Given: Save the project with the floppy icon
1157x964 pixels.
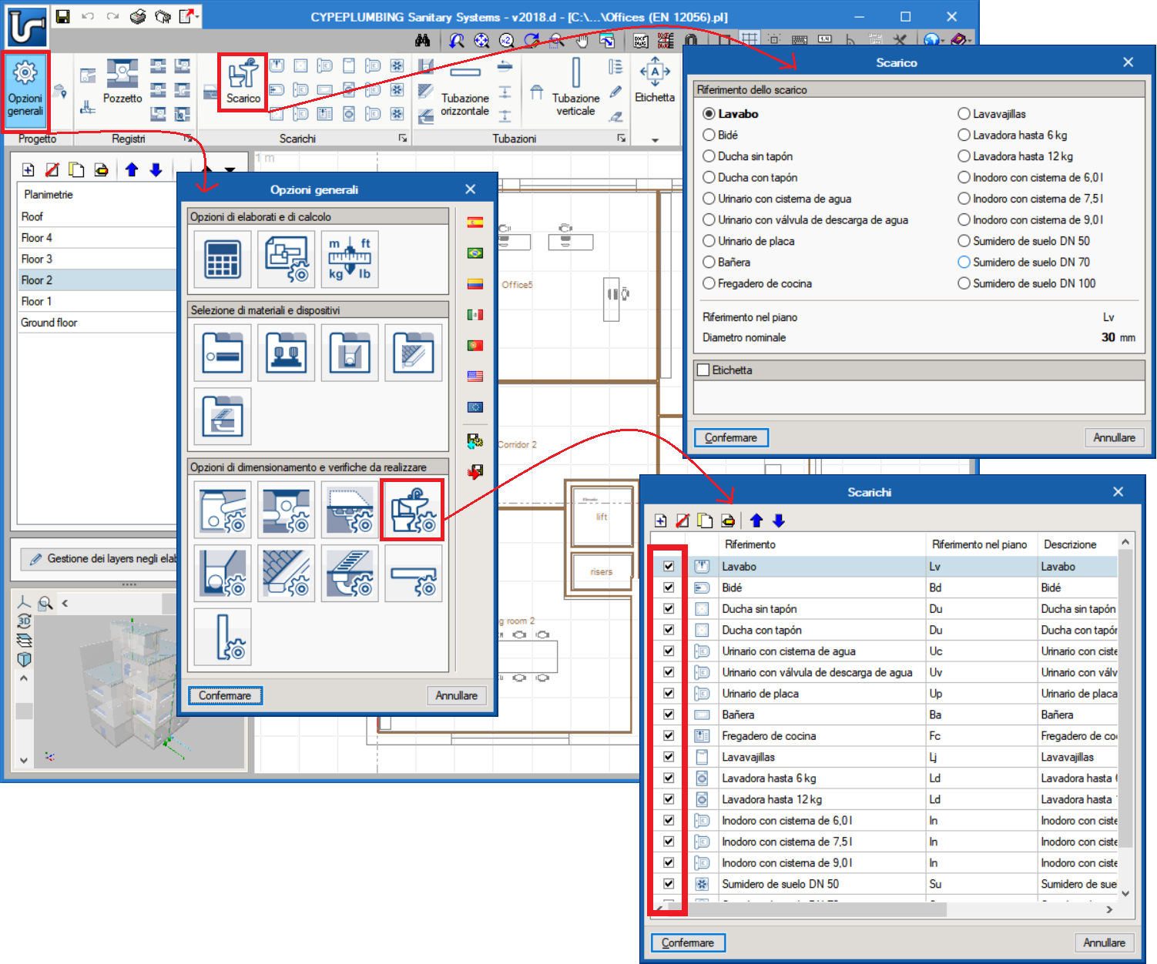Looking at the screenshot, I should (x=63, y=16).
